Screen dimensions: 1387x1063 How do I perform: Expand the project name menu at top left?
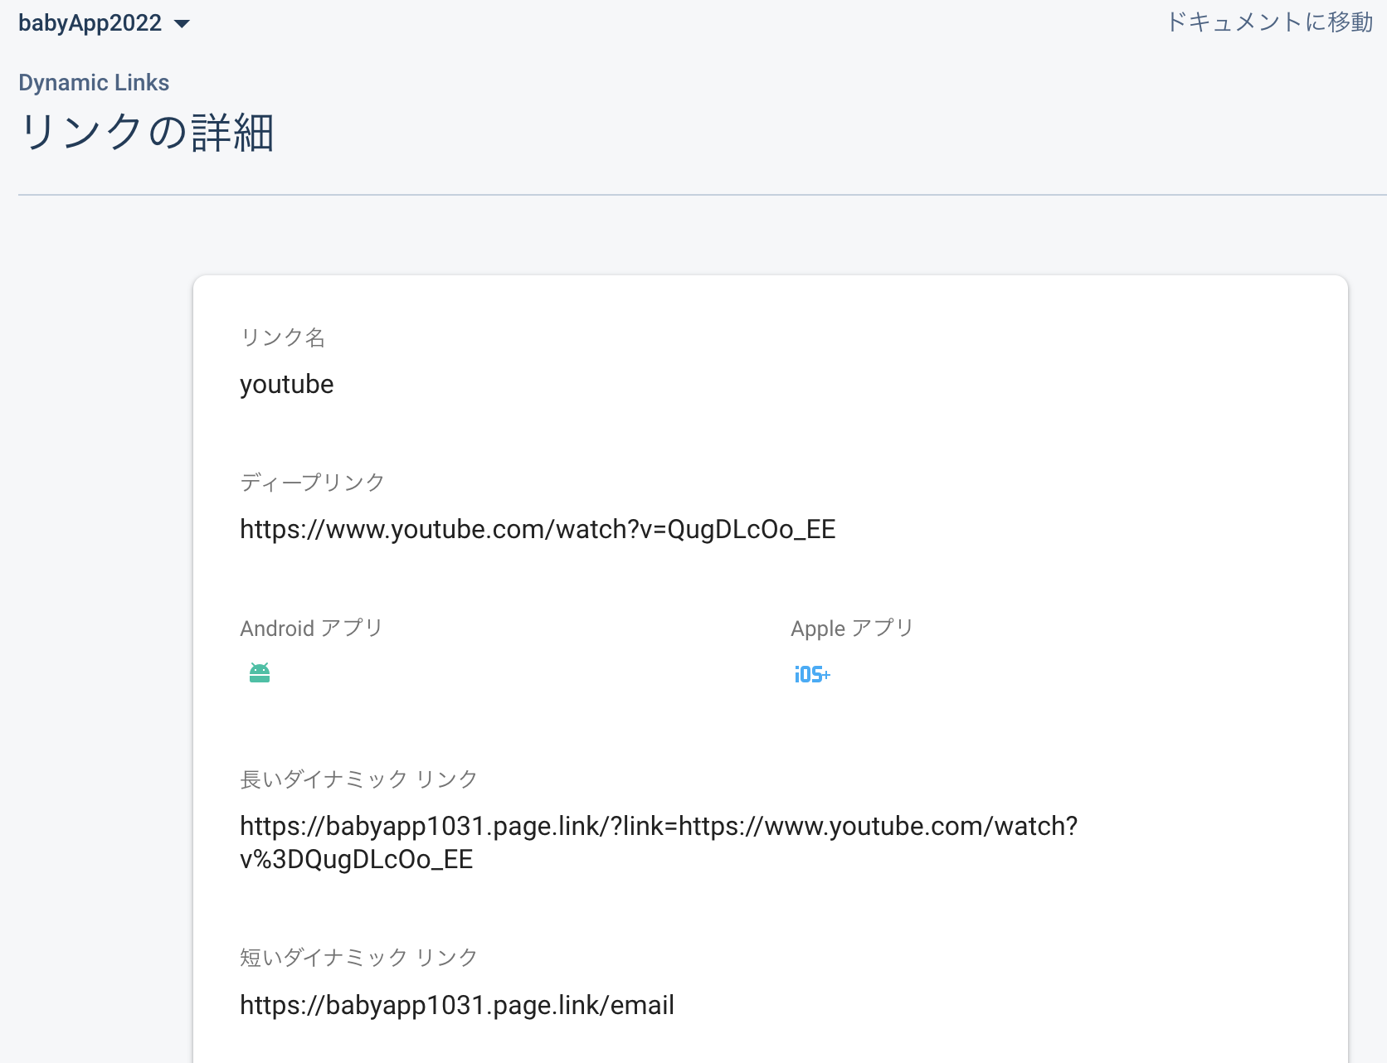tap(104, 23)
